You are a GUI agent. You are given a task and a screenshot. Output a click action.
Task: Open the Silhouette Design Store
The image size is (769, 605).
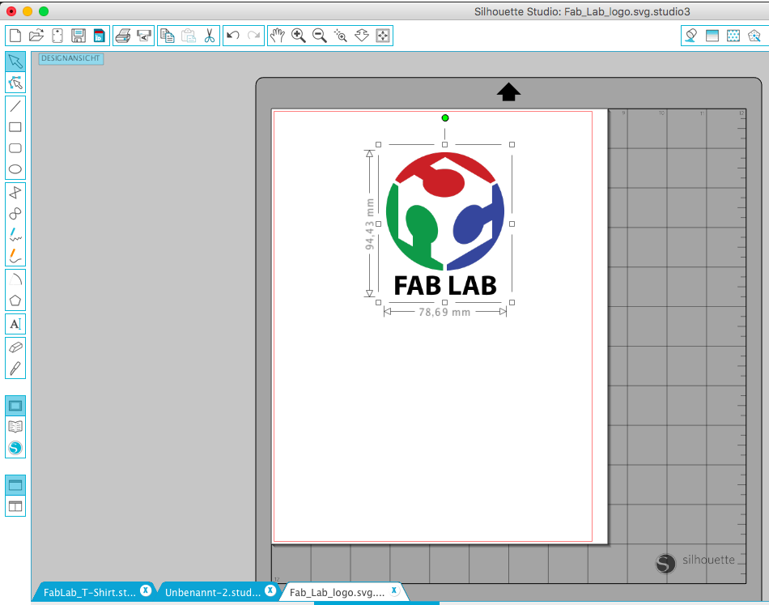tap(15, 448)
